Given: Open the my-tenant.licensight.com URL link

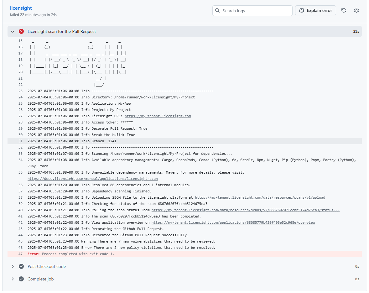Looking at the screenshot, I should pyautogui.click(x=158, y=116).
